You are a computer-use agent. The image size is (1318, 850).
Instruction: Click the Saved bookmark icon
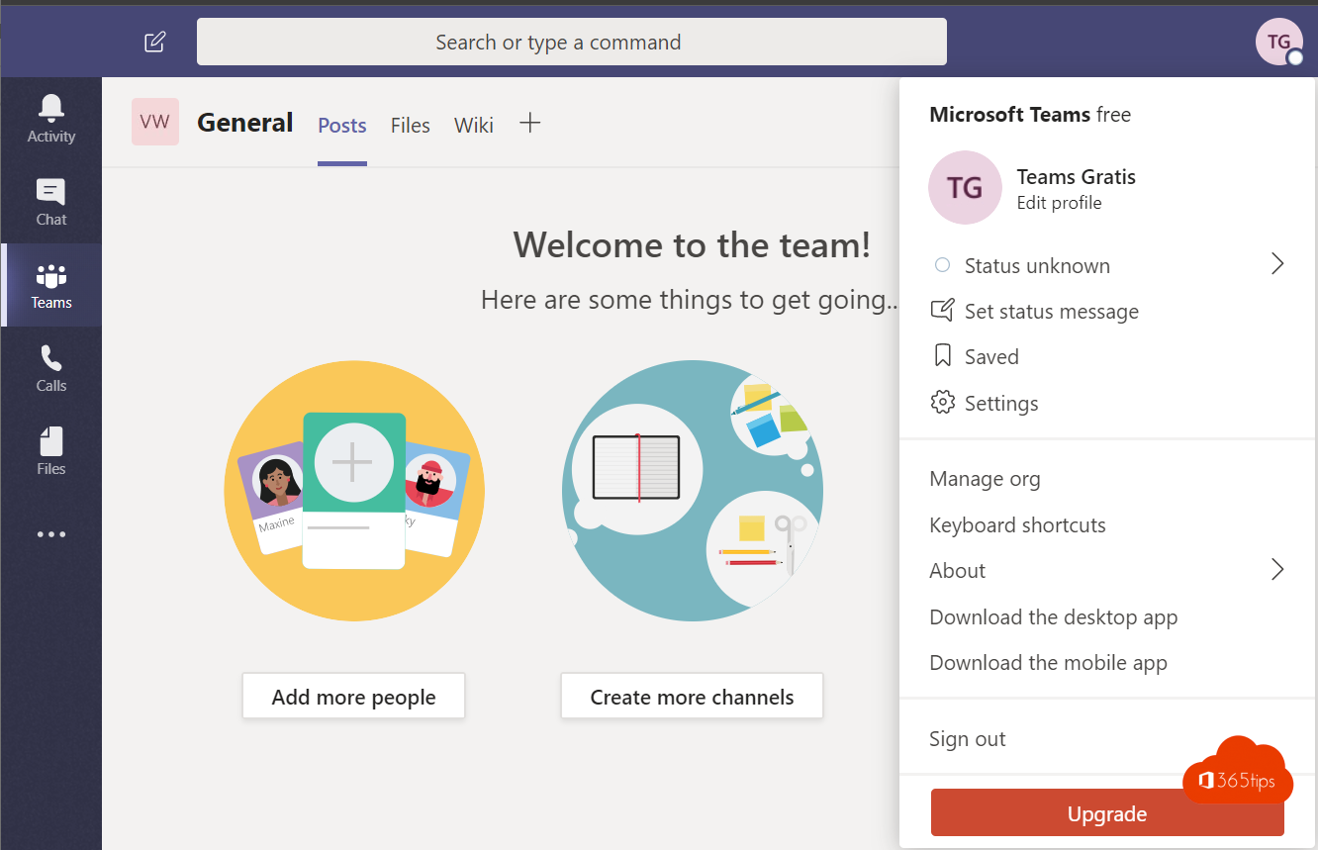[943, 356]
